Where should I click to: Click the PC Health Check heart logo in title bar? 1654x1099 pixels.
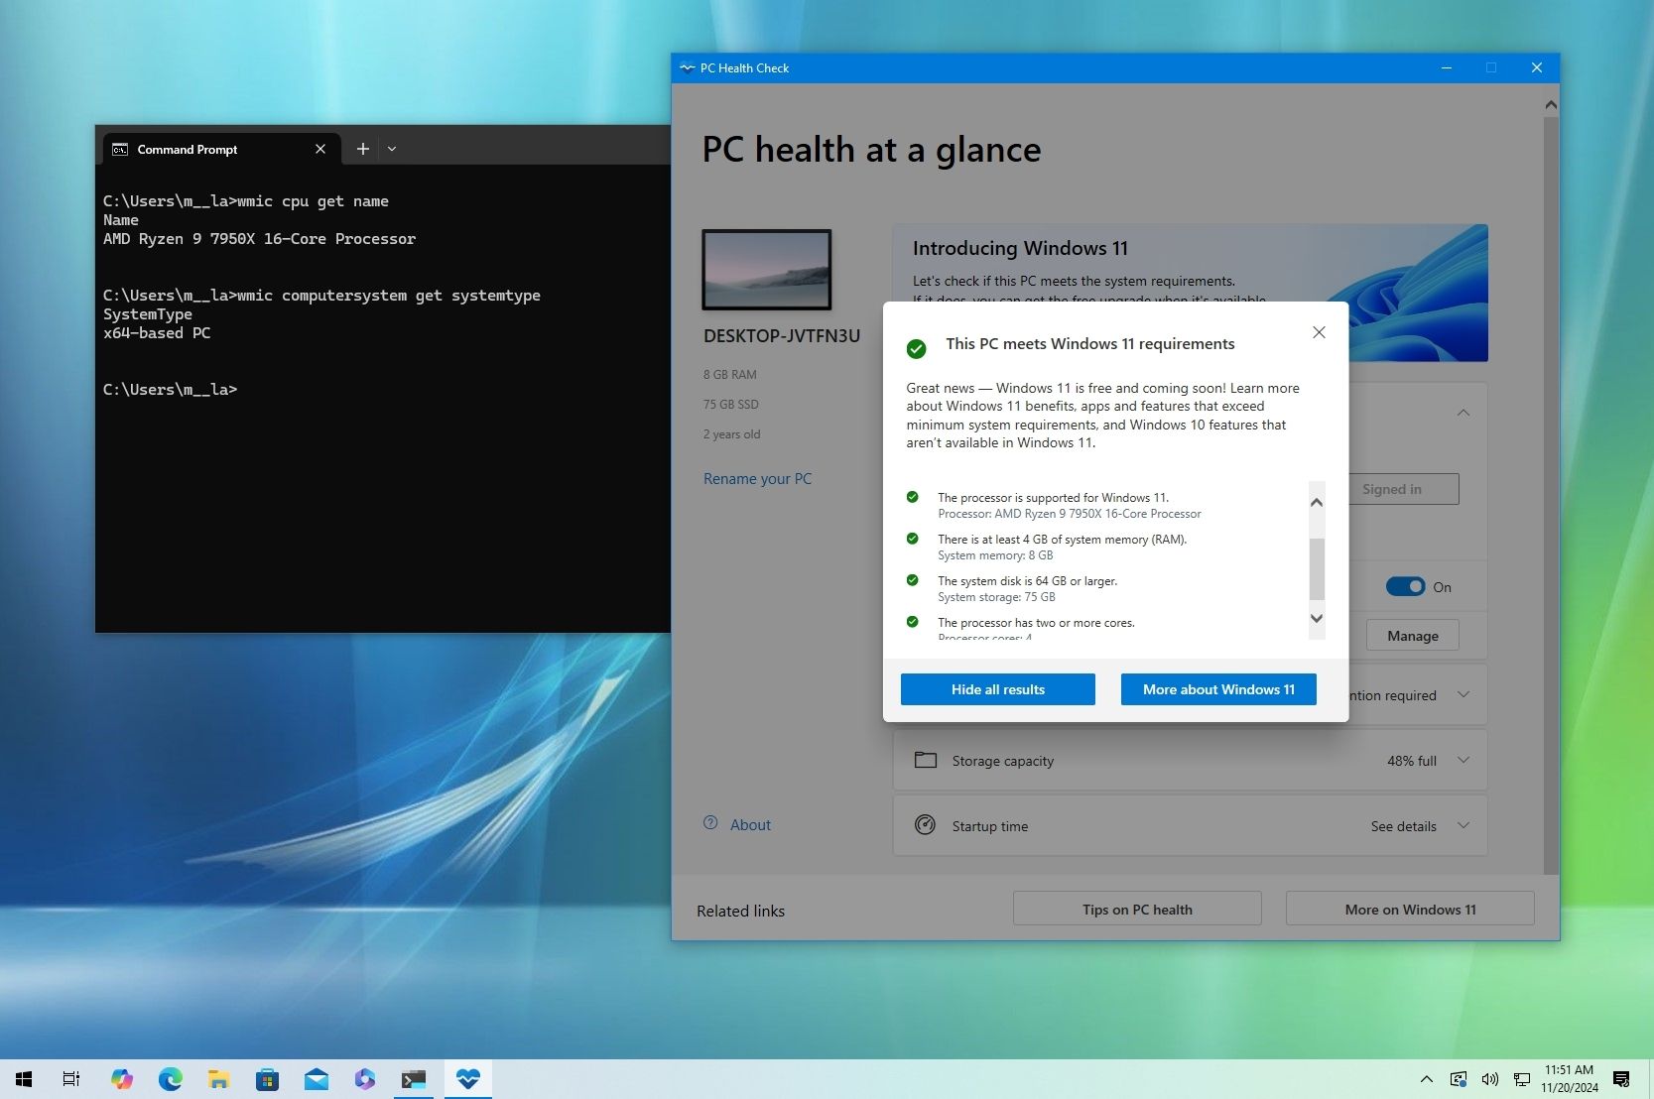coord(688,67)
